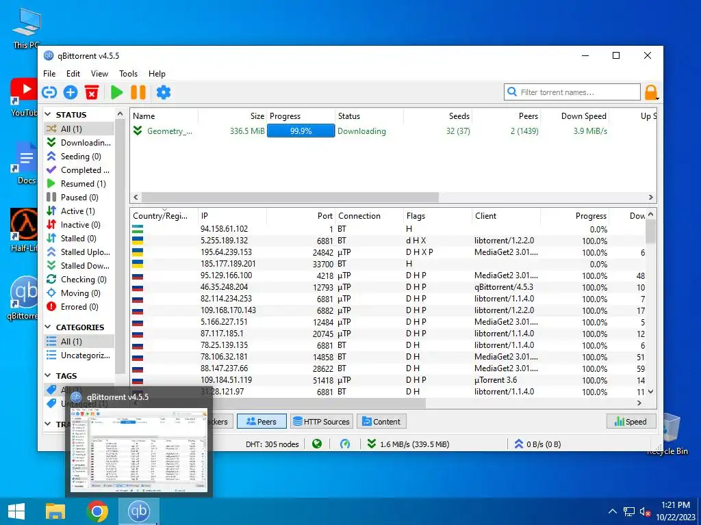This screenshot has width=701, height=525.
Task: Select the Uncategorized category filter
Action: [79, 355]
